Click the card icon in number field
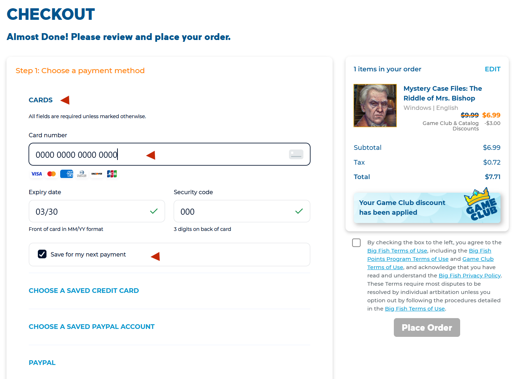 coord(296,155)
